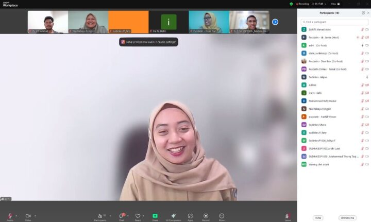The width and height of the screenshot is (371, 222).
Task: Click Pusdatin dr. Jessie recording indicator icon
Action: click(x=358, y=38)
